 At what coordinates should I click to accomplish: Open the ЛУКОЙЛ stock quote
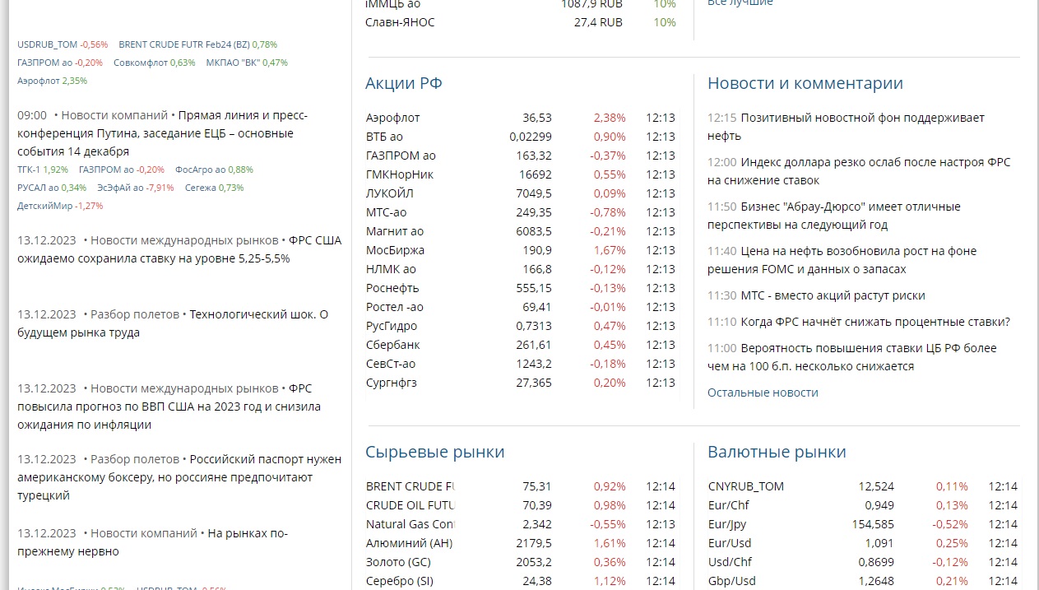(520, 193)
